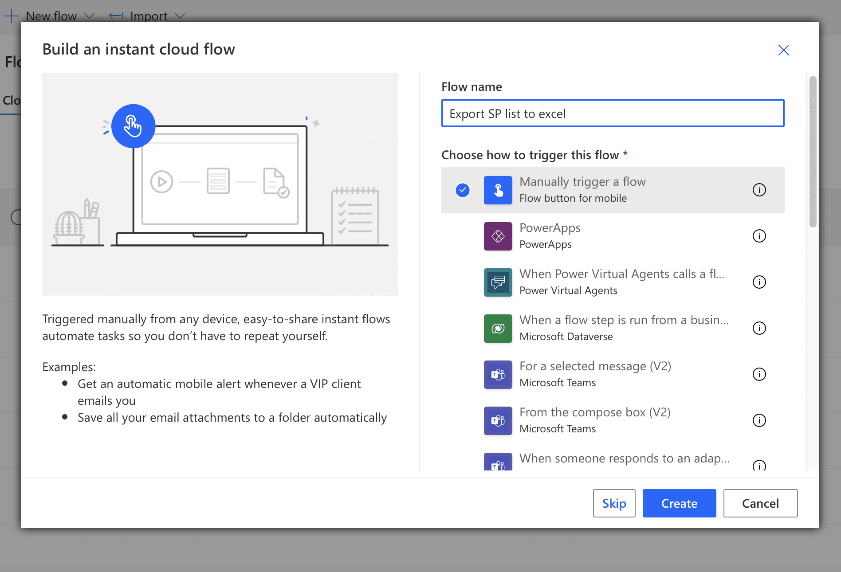The height and width of the screenshot is (572, 841).
Task: Click inside the Flow name field
Action: pyautogui.click(x=612, y=113)
